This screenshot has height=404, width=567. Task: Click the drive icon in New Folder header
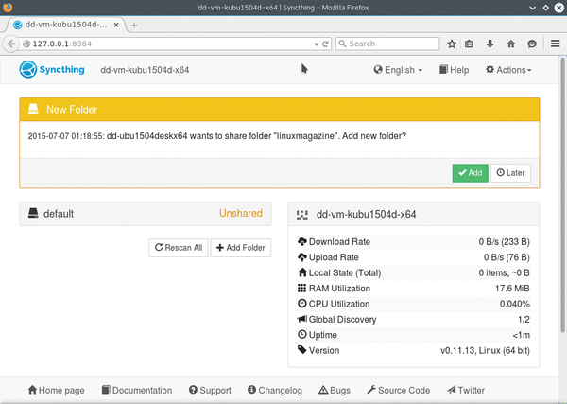[x=33, y=109]
